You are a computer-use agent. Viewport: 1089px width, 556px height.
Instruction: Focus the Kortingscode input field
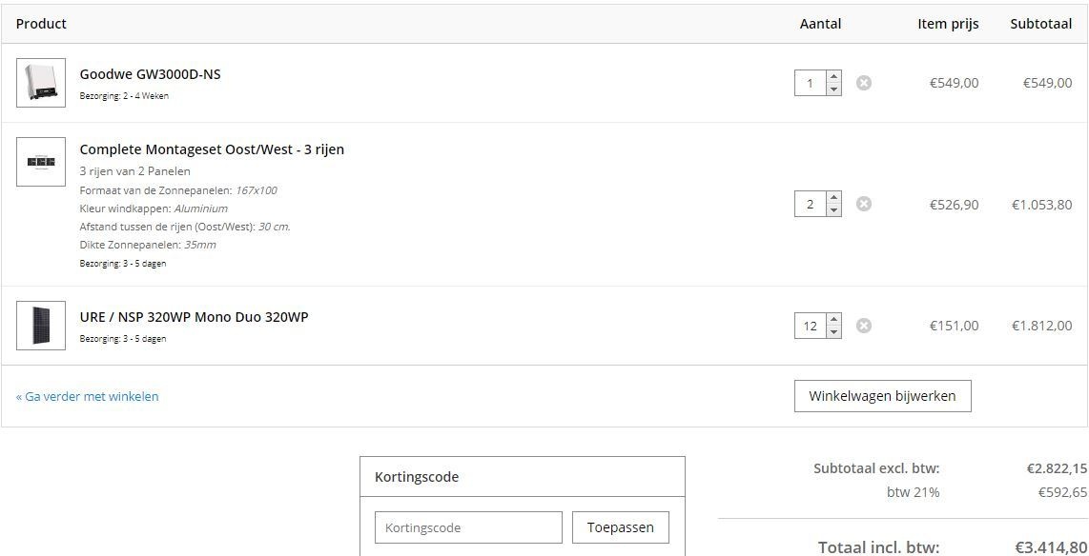click(468, 527)
